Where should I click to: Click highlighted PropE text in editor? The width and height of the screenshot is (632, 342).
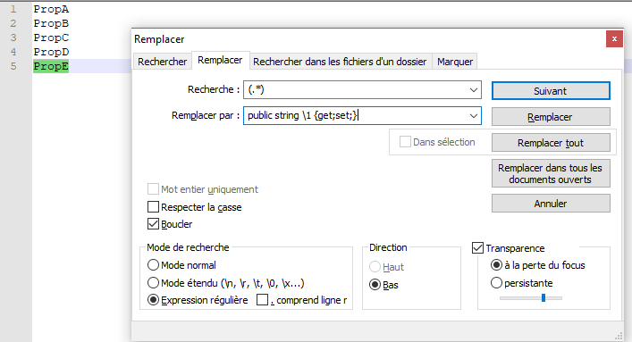coord(51,66)
